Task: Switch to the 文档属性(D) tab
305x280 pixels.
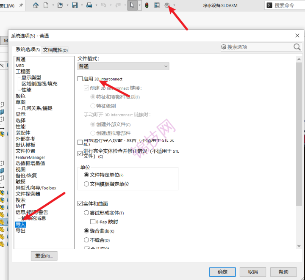Action: 55,50
